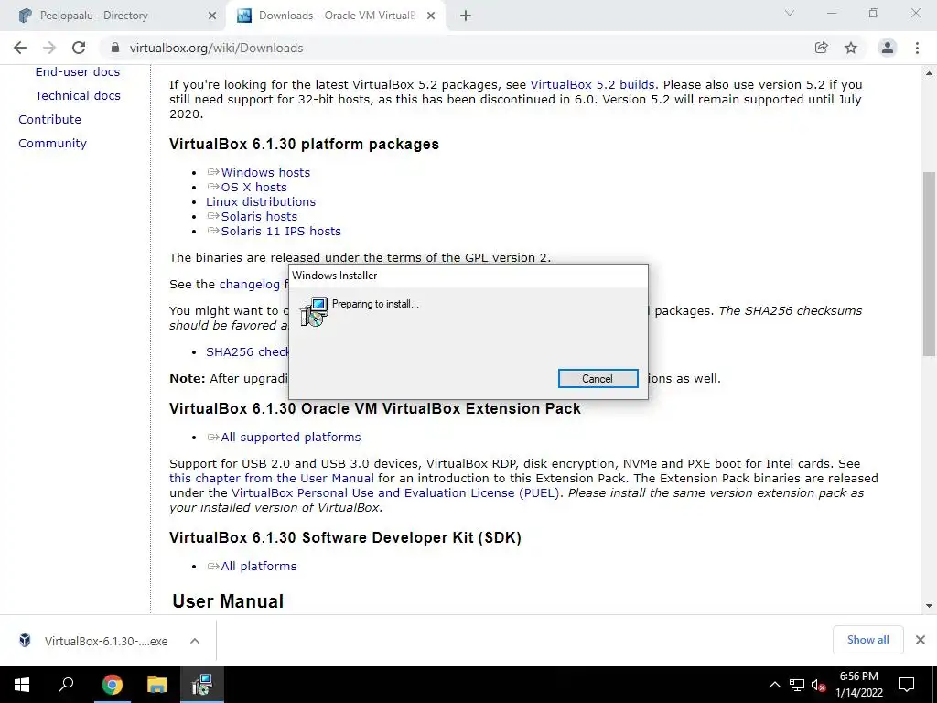
Task: Download Extension Pack for all supported platforms
Action: point(290,437)
